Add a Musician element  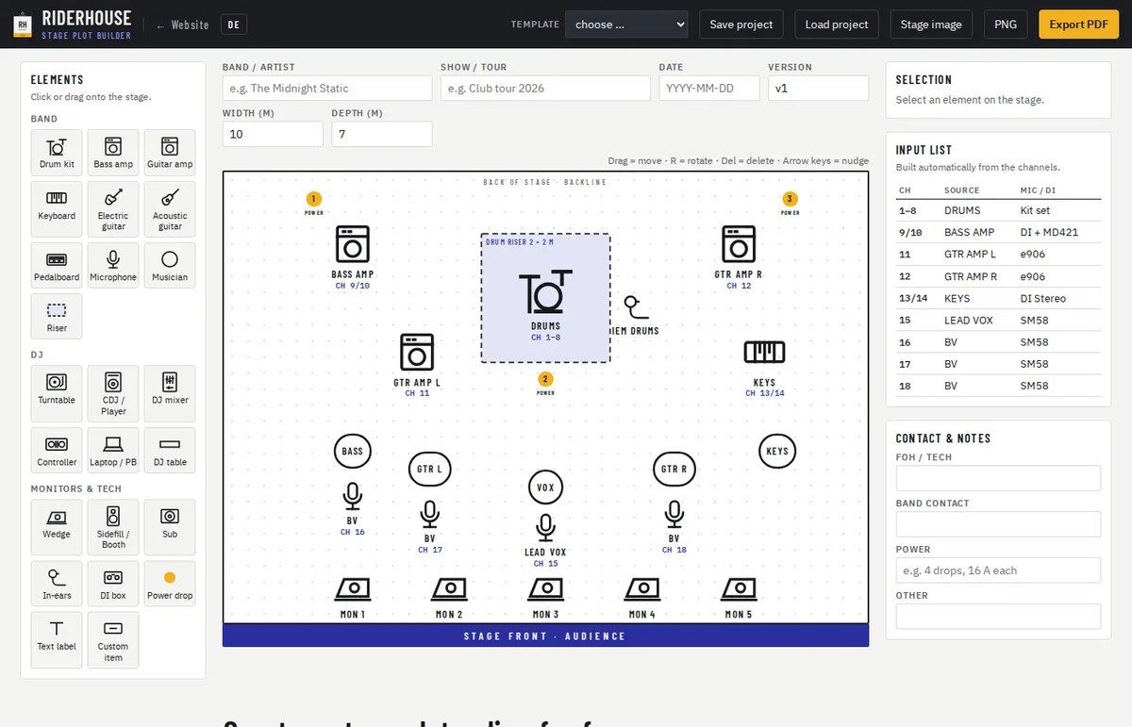coord(170,265)
